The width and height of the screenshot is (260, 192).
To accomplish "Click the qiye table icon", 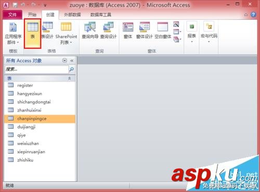I will (x=11, y=135).
